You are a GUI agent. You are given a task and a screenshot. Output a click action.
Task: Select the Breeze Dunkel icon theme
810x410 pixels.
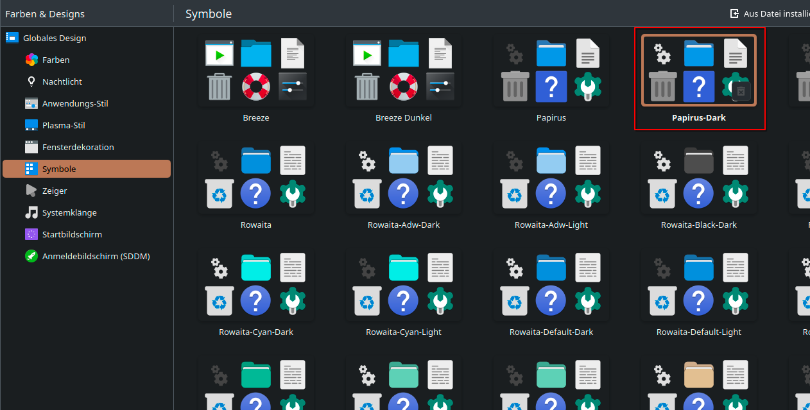coord(404,70)
